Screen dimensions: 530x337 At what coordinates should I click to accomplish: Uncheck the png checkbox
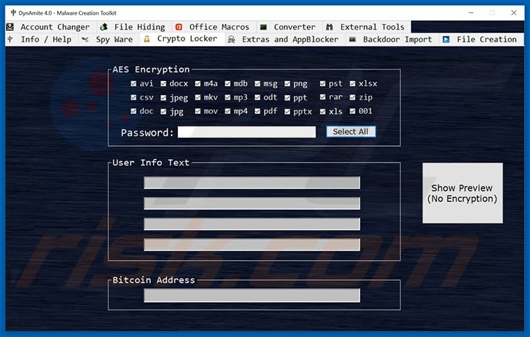[x=287, y=83]
